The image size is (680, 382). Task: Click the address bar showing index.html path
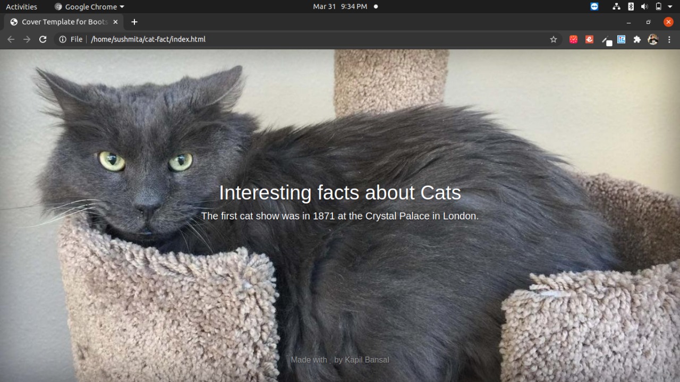pos(149,39)
